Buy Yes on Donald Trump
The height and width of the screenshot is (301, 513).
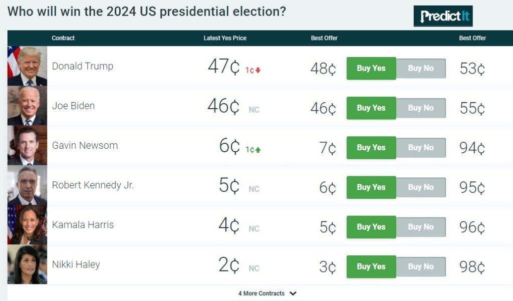coord(371,68)
